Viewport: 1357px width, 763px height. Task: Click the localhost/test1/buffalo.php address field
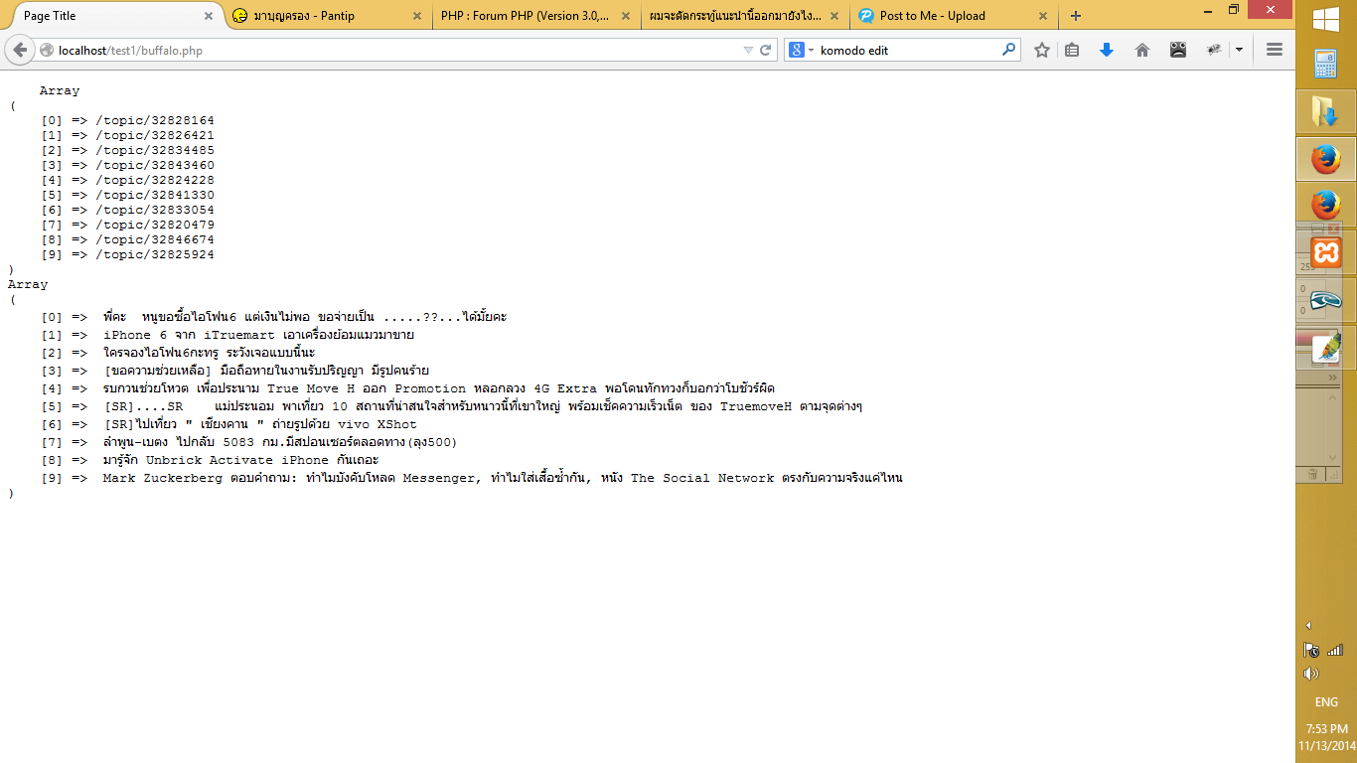(x=397, y=50)
